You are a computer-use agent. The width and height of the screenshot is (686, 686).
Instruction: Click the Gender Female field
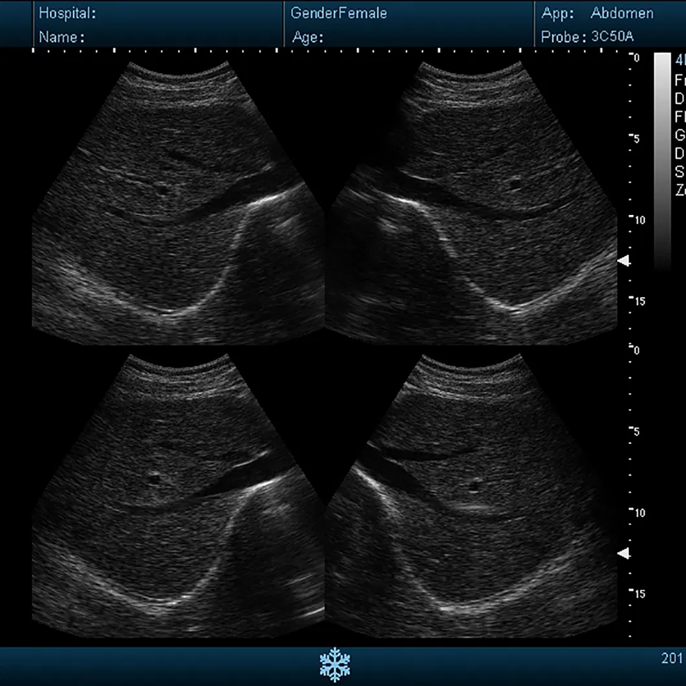[338, 13]
